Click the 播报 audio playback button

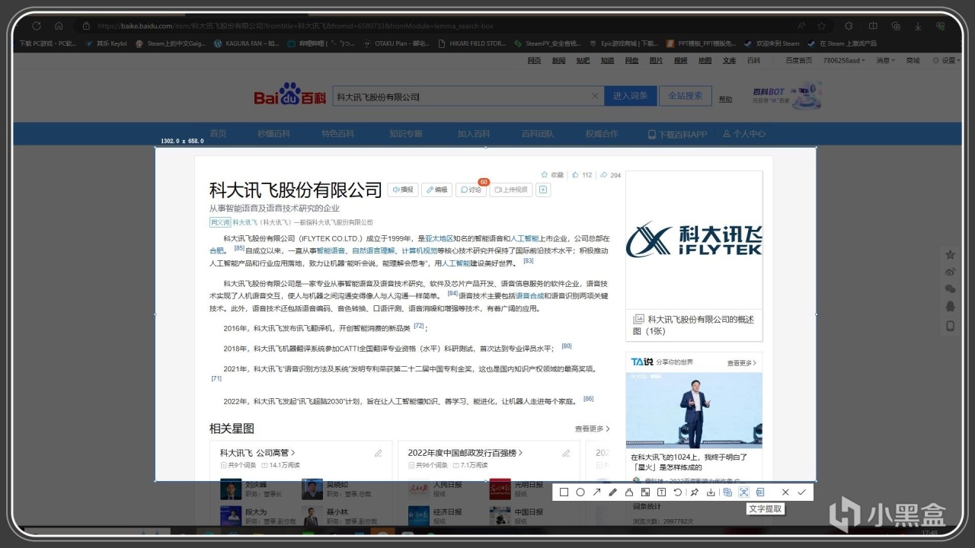coord(403,190)
